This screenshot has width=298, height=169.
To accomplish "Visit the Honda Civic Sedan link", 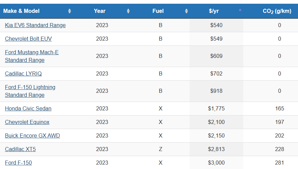I will [x=28, y=108].
